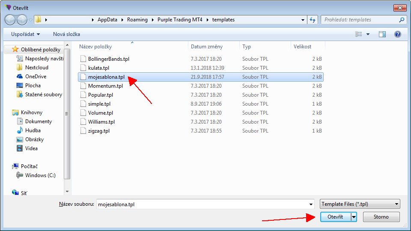Close the Otevřít dialog window
The image size is (411, 231).
(x=400, y=8)
